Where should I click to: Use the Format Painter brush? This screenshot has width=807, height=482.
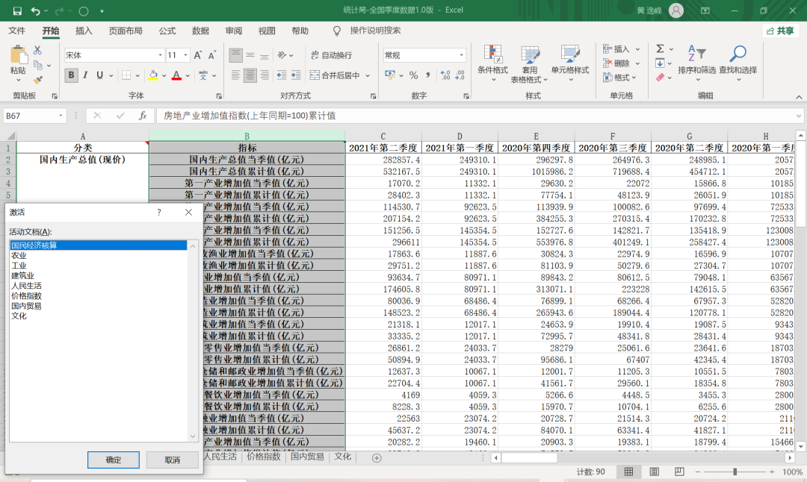(x=37, y=80)
